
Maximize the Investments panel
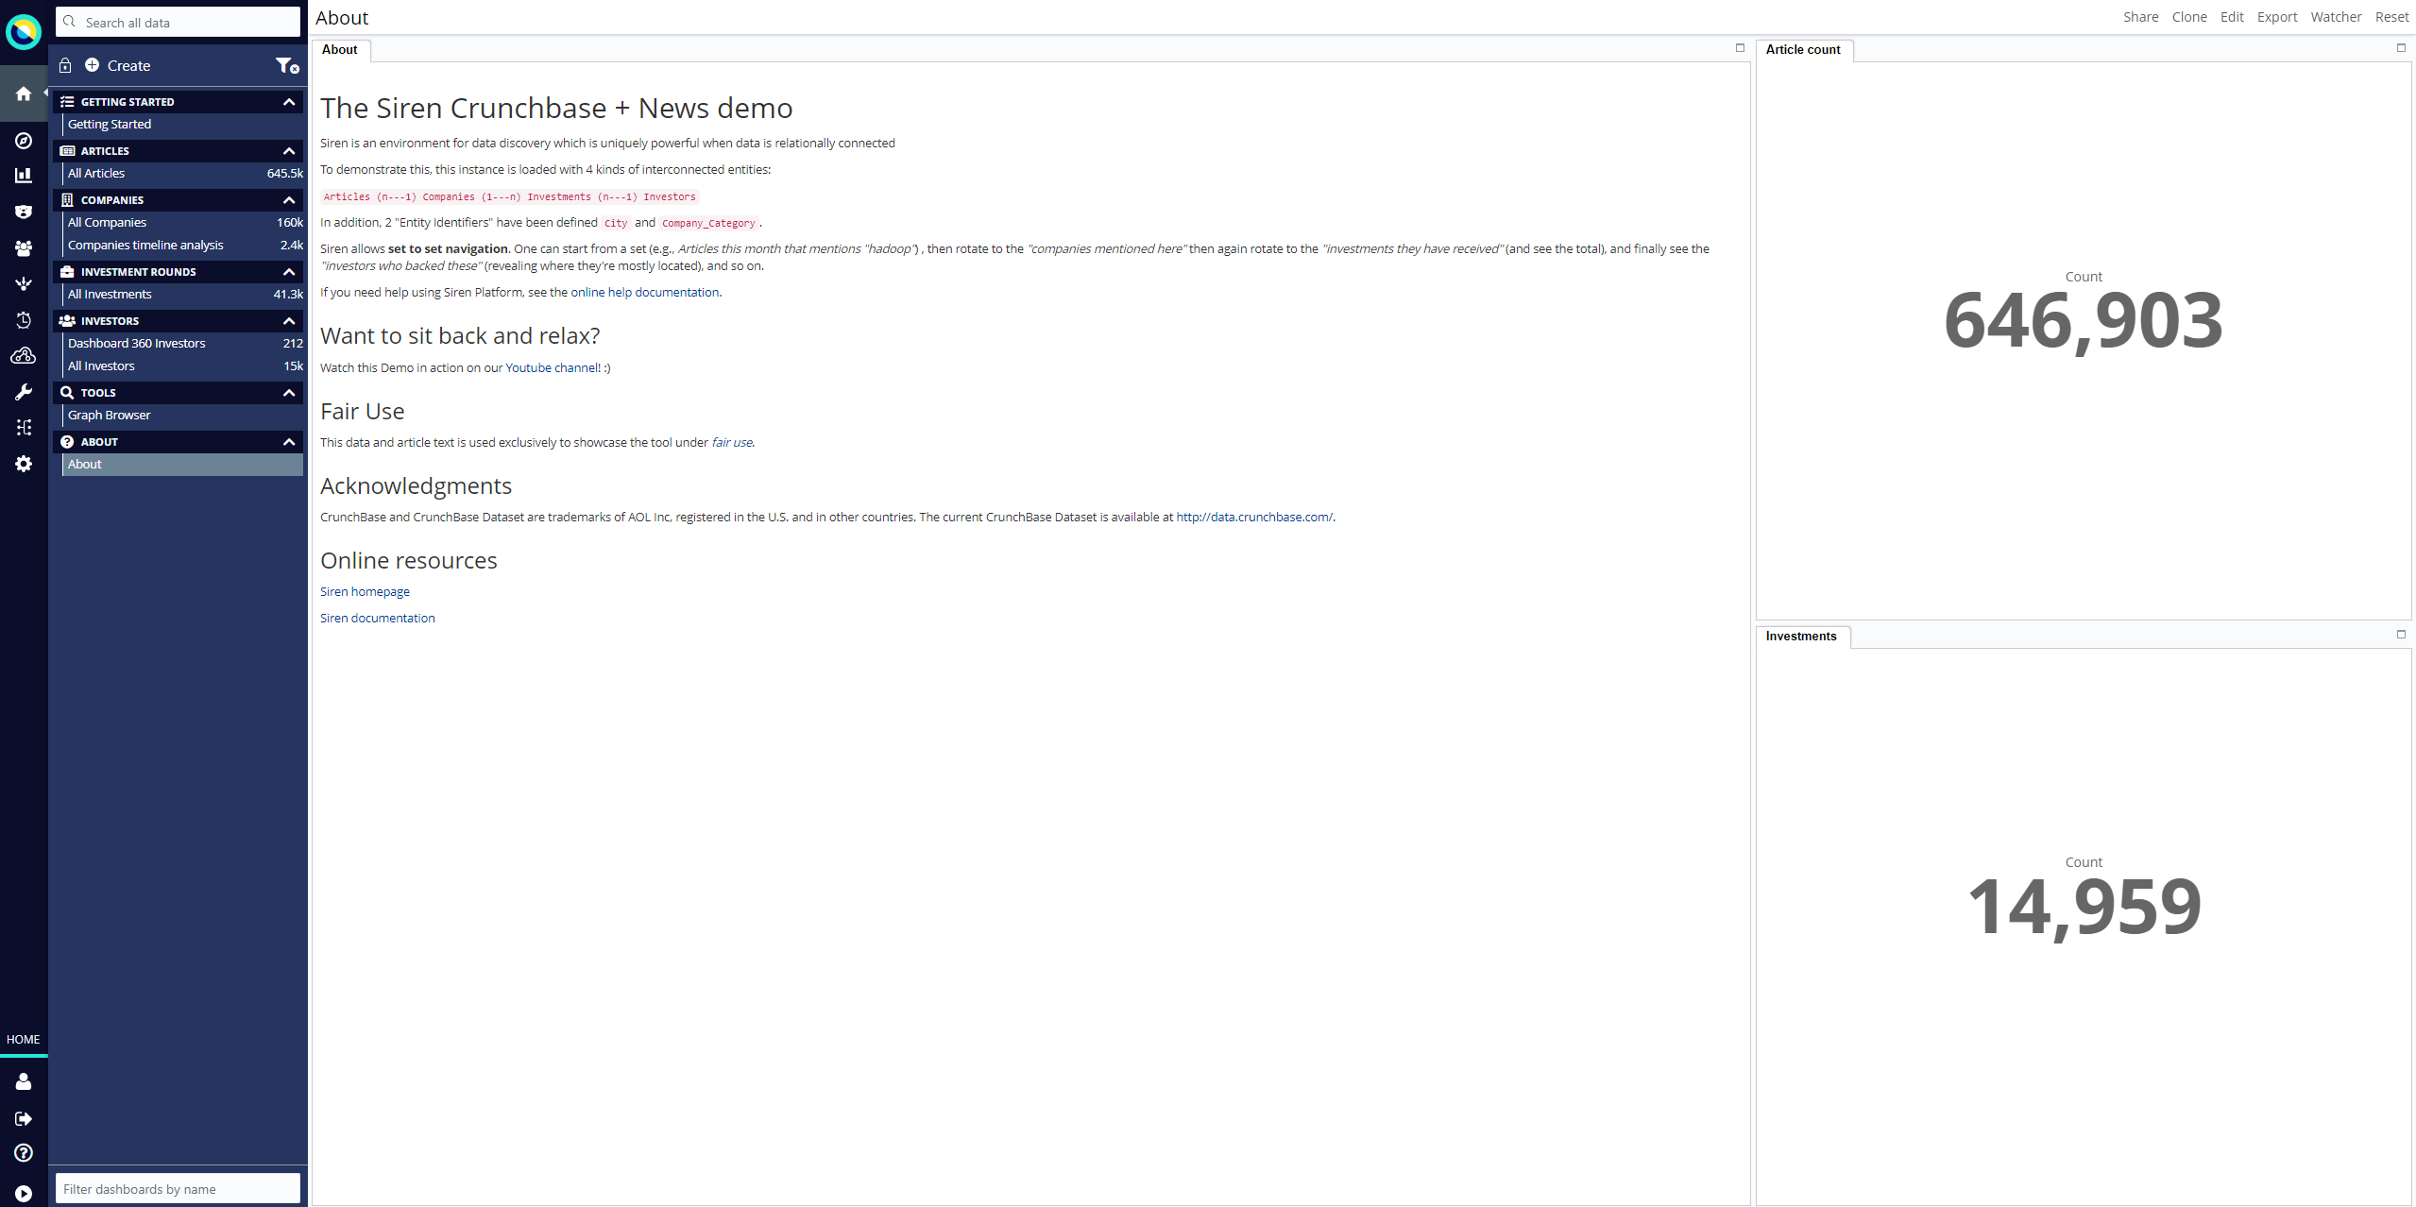[x=2400, y=635]
